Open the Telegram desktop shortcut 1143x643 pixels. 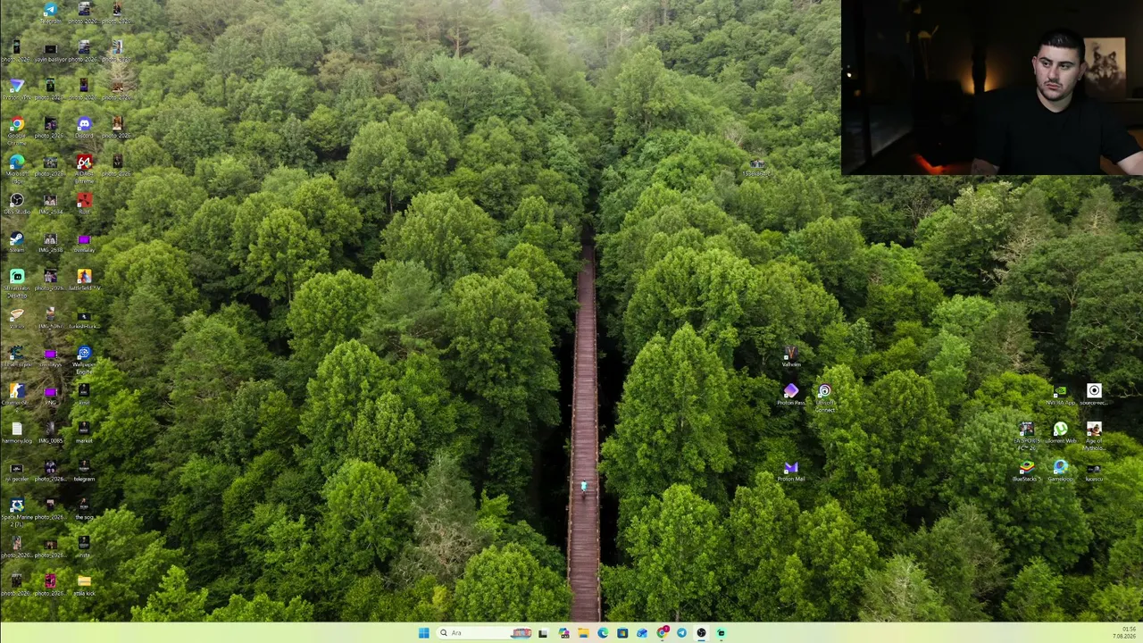(50, 14)
